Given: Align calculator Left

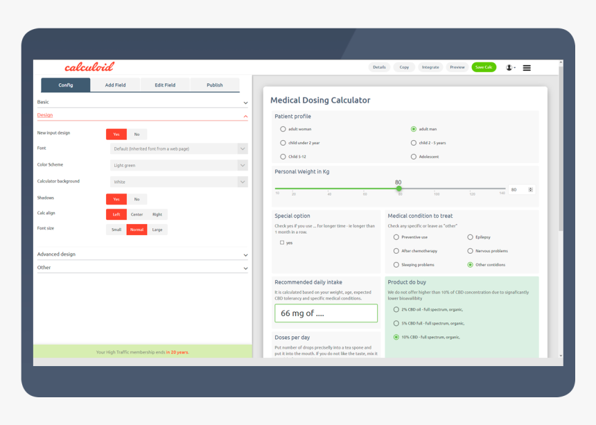Looking at the screenshot, I should click(x=116, y=214).
